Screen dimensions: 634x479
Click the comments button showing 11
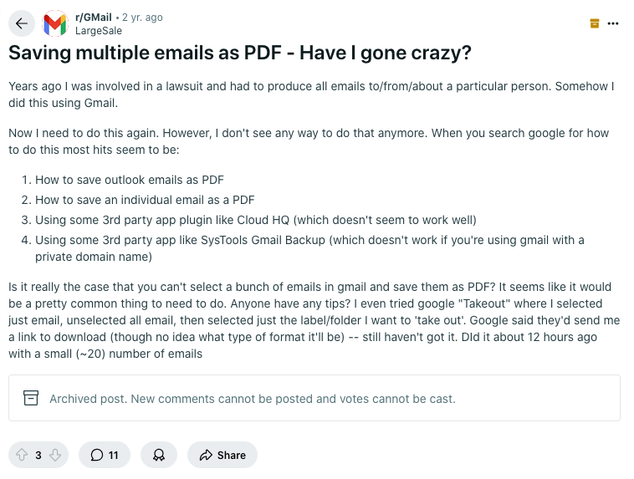[105, 455]
